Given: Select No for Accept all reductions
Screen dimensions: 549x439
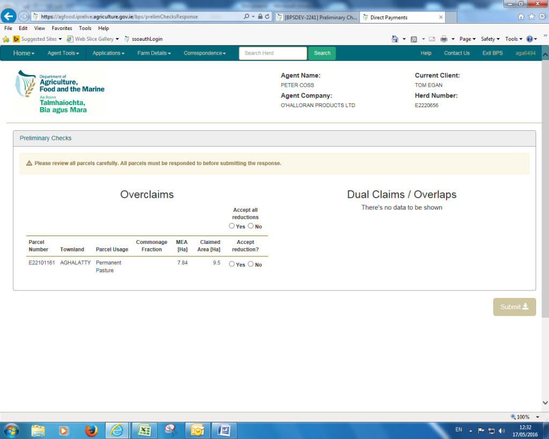Looking at the screenshot, I should click(x=250, y=226).
